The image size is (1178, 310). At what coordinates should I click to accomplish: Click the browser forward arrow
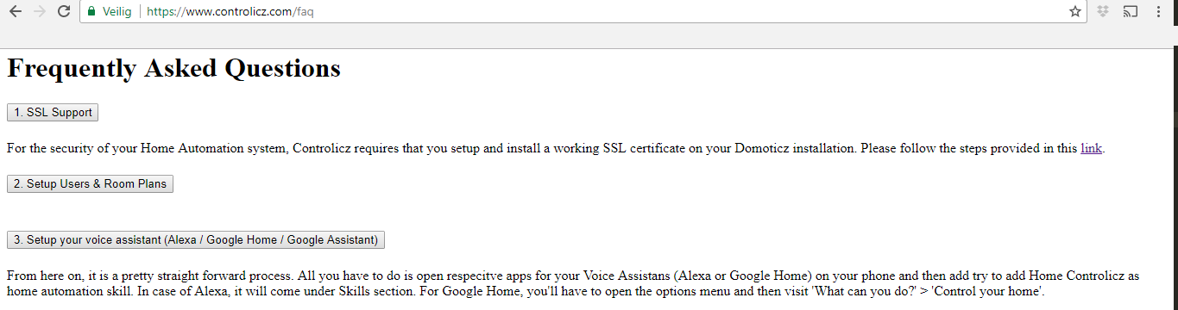39,12
